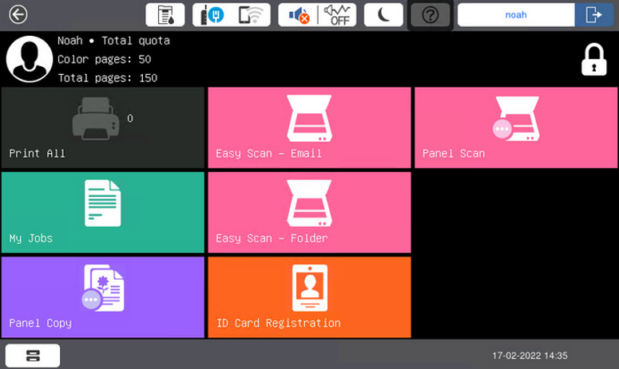Open the My Jobs tile
This screenshot has width=619, height=369.
click(x=103, y=212)
